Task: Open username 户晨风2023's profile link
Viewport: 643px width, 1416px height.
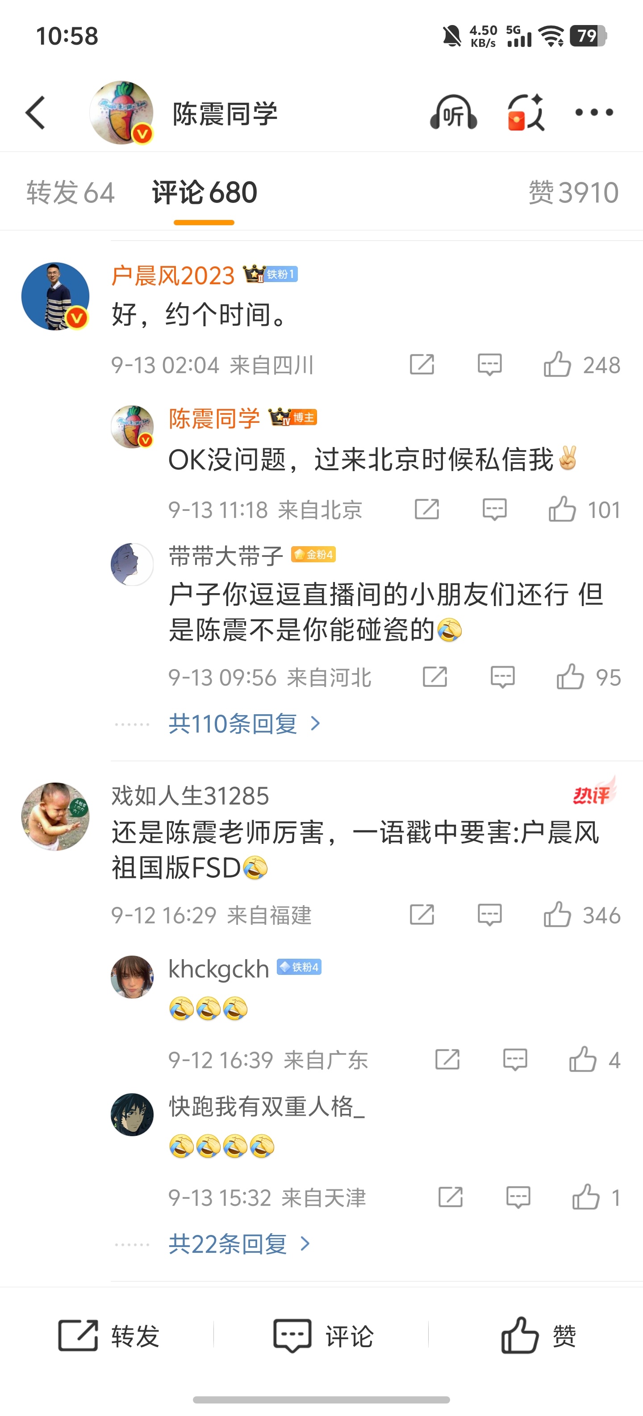Action: (173, 275)
